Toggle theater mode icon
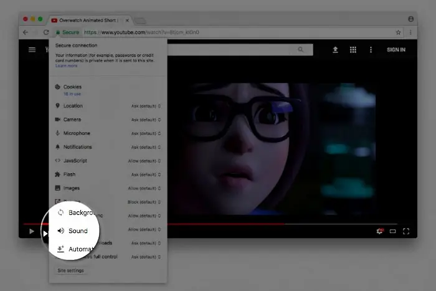This screenshot has height=291, width=436. click(392, 231)
